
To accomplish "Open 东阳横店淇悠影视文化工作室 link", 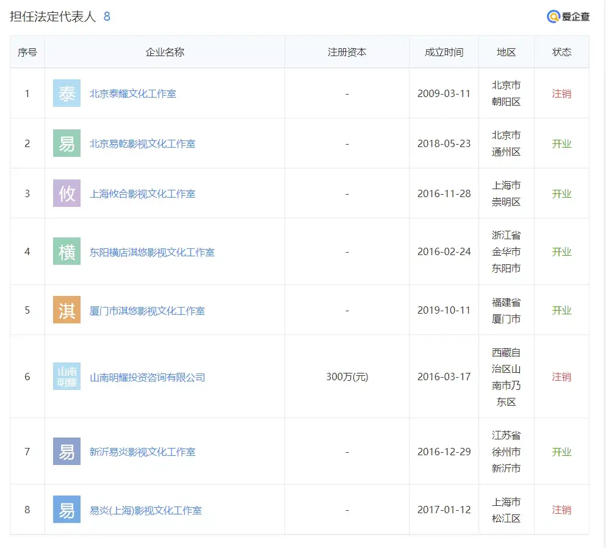I will pos(152,252).
